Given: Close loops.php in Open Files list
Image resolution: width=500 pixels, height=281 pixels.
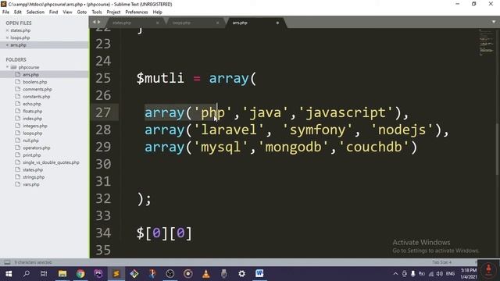Looking at the screenshot, I should (x=7, y=37).
